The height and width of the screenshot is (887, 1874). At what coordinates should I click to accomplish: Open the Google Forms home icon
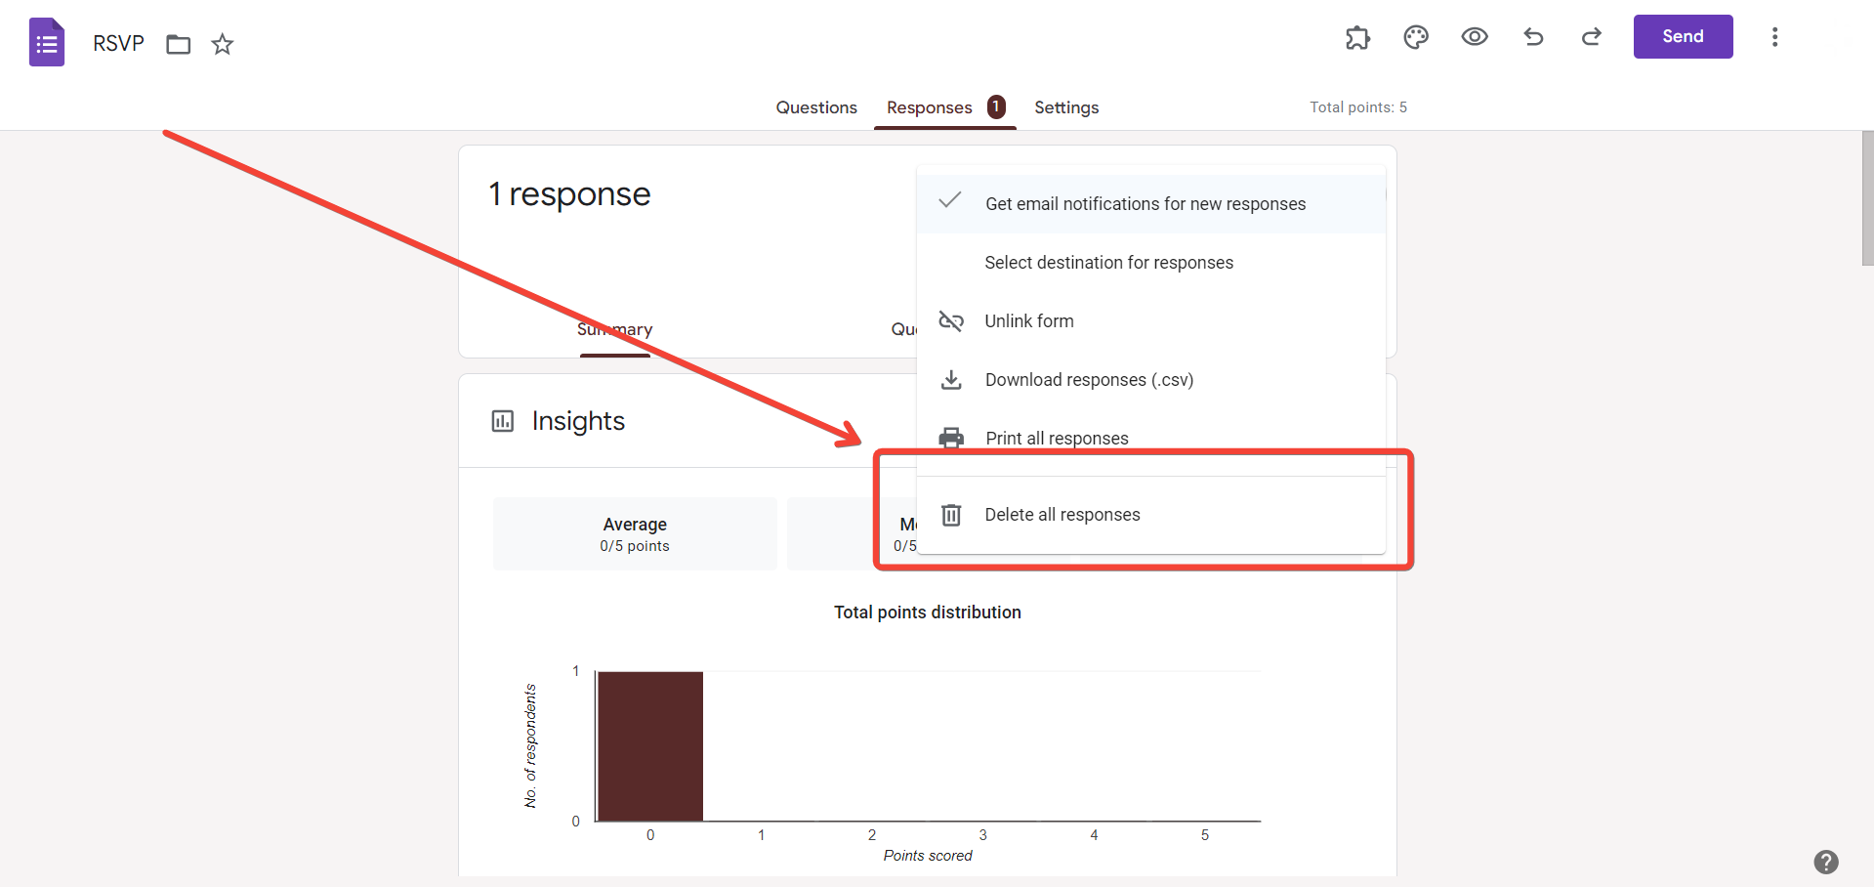click(47, 43)
